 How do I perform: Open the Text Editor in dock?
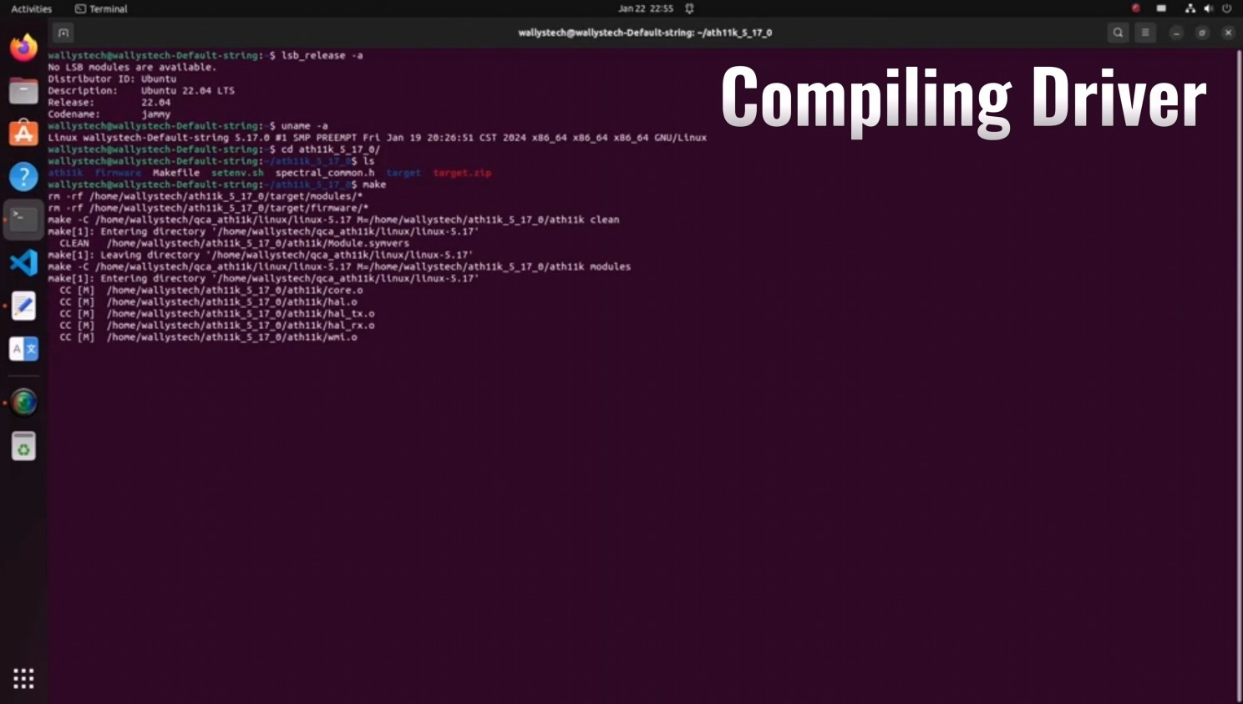[x=23, y=306]
